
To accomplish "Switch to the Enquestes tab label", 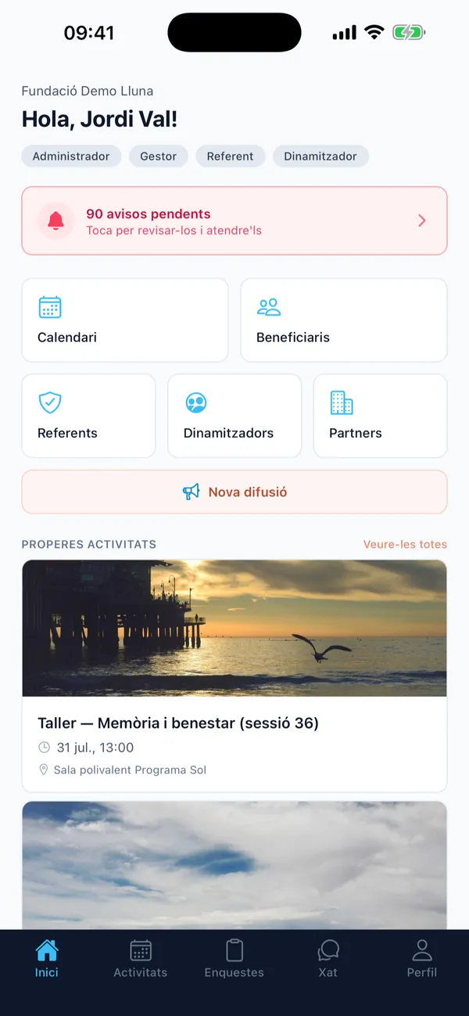I will (x=234, y=972).
